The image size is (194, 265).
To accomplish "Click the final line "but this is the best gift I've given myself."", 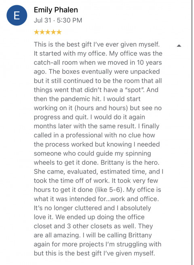I will click(x=95, y=253).
